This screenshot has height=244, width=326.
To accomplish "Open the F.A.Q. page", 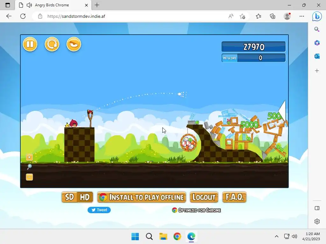I will pyautogui.click(x=235, y=197).
